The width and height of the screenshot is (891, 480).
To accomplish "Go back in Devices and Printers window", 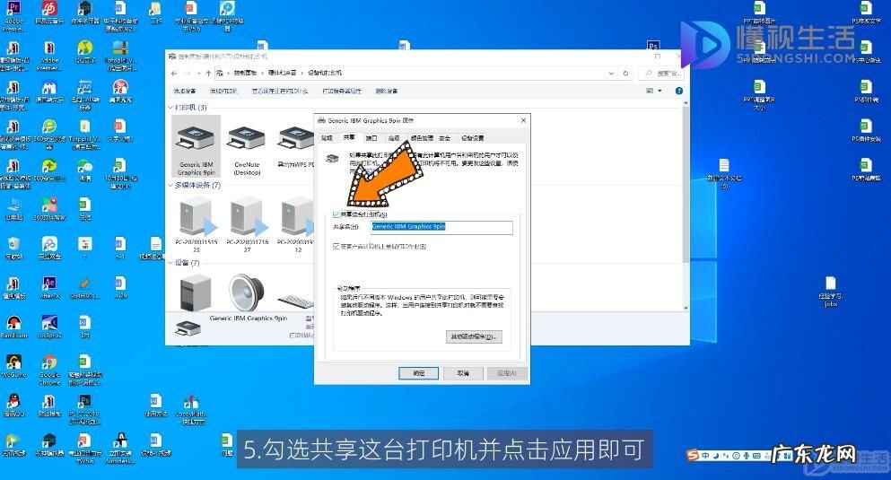I will pos(174,74).
